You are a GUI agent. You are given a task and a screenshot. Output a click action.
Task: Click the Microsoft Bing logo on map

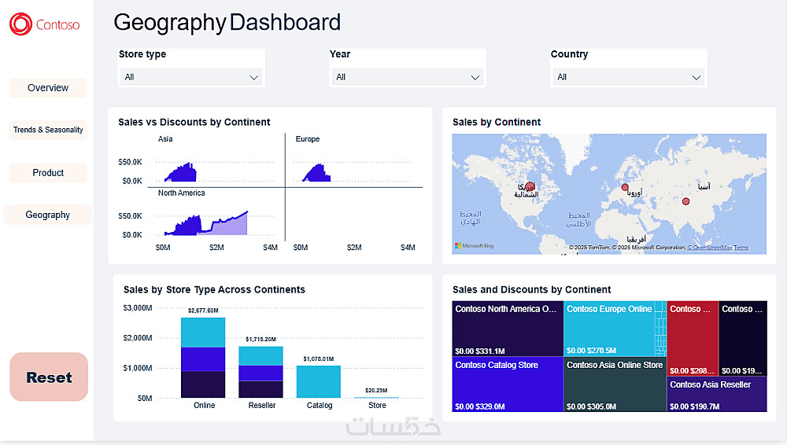coord(474,246)
